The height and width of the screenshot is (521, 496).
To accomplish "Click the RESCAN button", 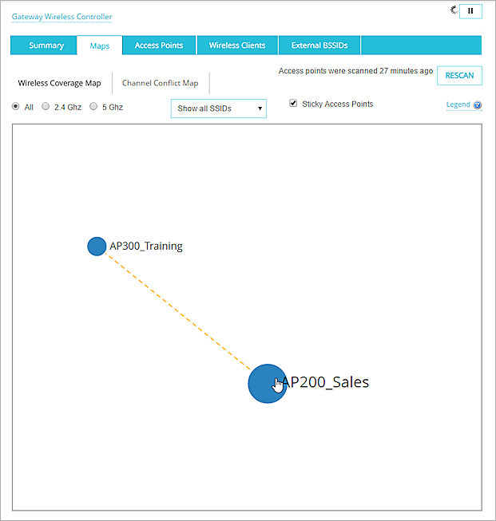I will tap(459, 76).
